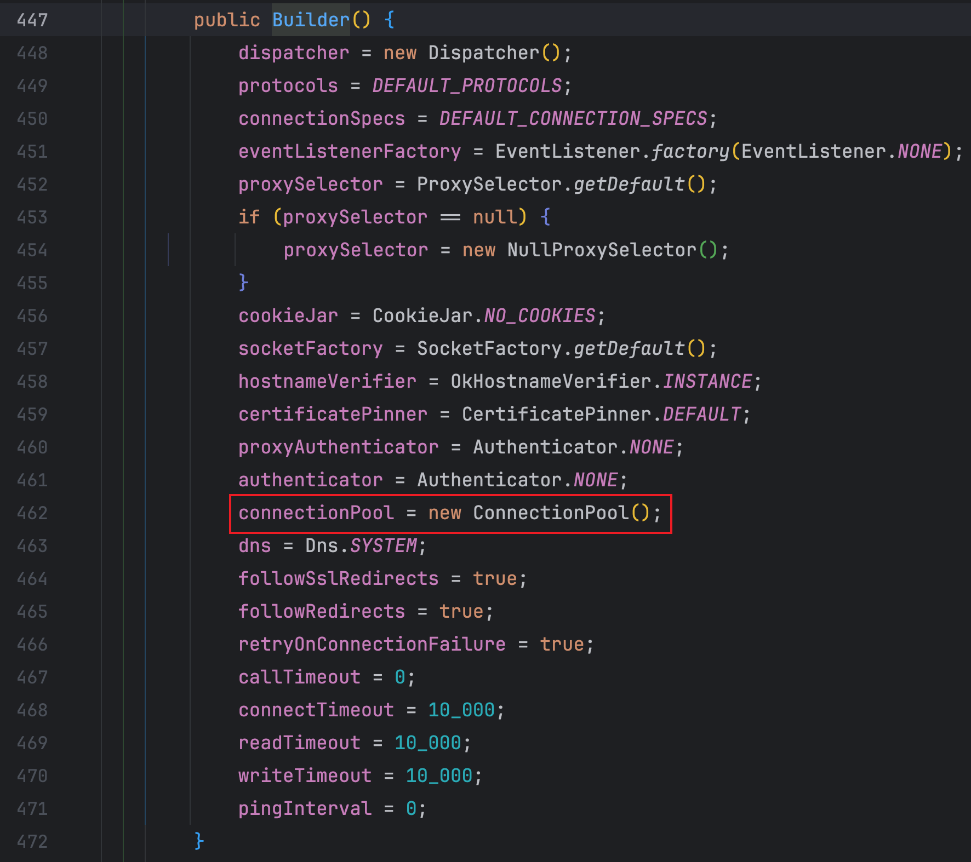Click 'retryOnConnectionFailure' field
Screen dimensions: 971x862
[372, 645]
